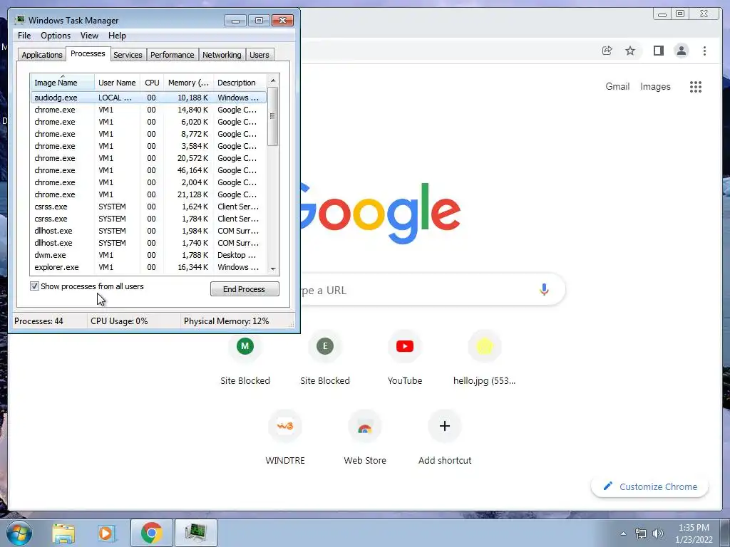This screenshot has width=730, height=547.
Task: Open Web Store shortcut
Action: 364,426
